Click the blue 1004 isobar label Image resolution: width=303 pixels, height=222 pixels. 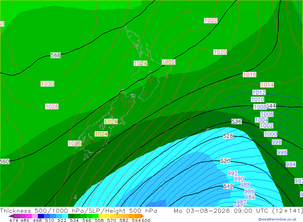click(261, 120)
